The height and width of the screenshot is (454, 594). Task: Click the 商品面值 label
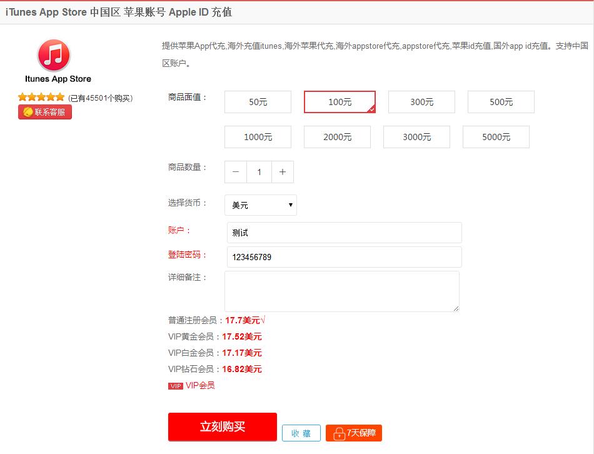coord(188,98)
